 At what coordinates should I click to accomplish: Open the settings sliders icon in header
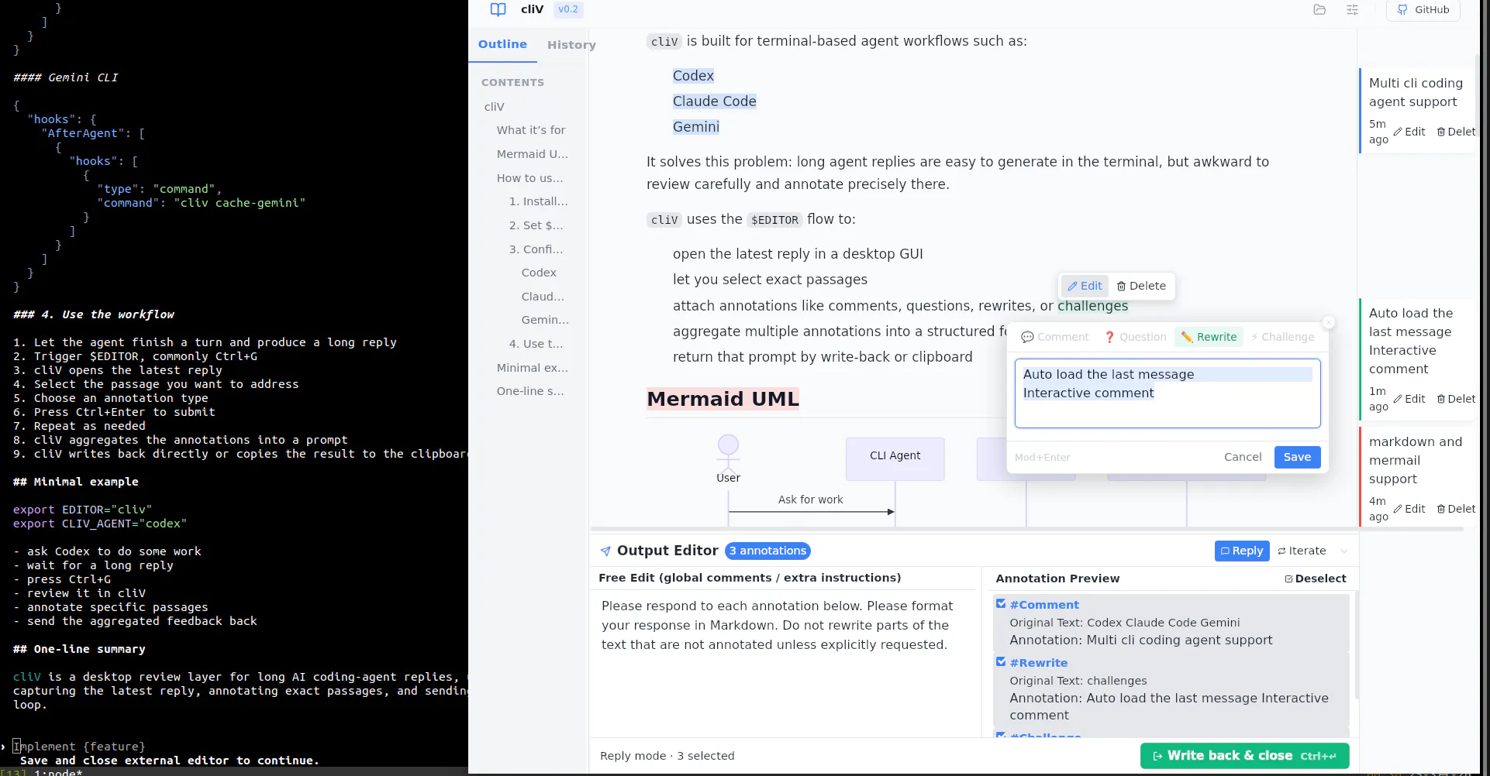click(1352, 9)
